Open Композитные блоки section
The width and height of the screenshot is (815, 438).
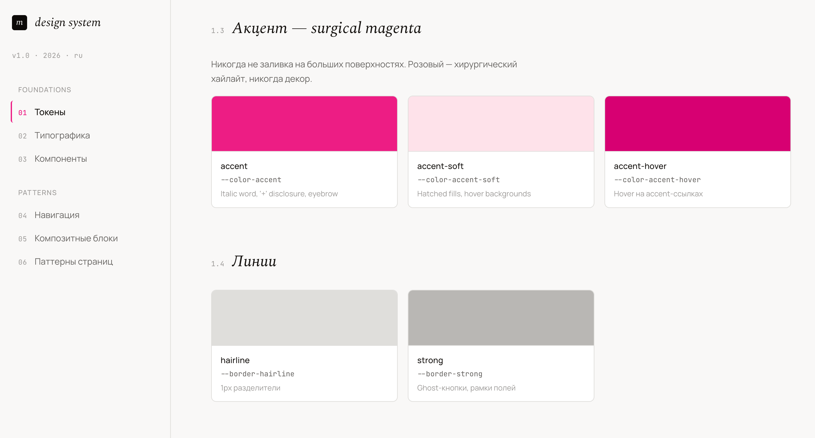point(90,239)
